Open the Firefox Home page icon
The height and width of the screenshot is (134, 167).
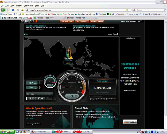tap(22, 10)
